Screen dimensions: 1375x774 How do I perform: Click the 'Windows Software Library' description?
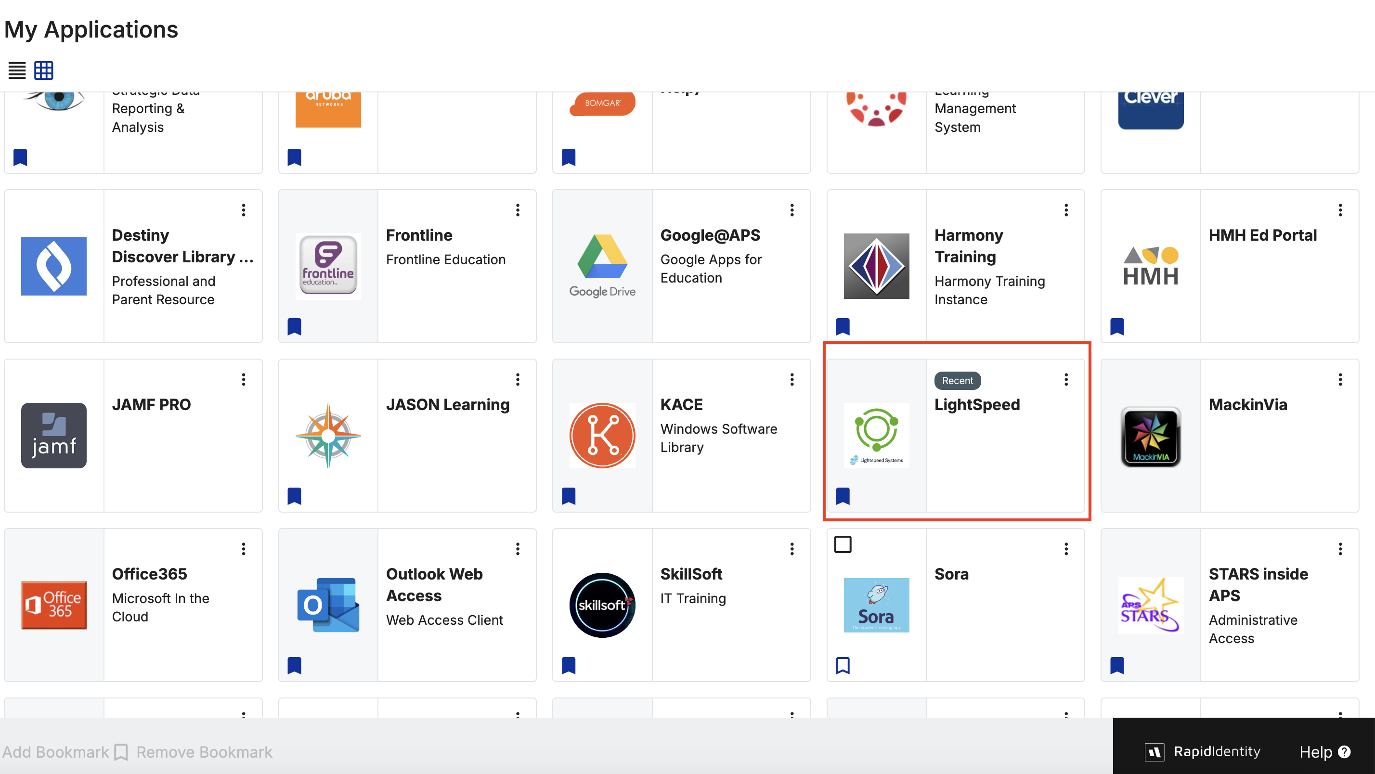[x=718, y=438]
